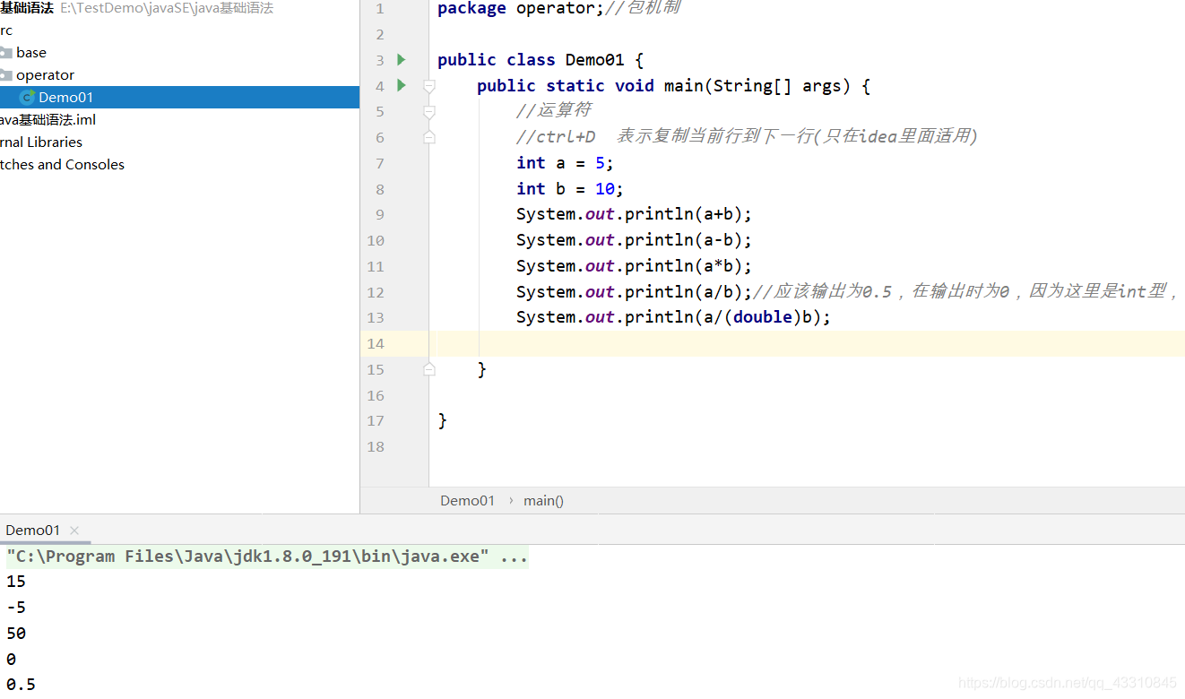Click System.out.println(a-b) line
Screen dimensions: 1185x699
point(635,240)
